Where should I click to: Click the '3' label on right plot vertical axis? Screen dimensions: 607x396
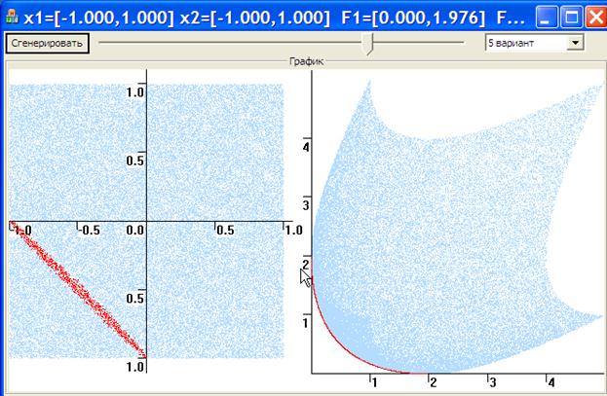[306, 205]
